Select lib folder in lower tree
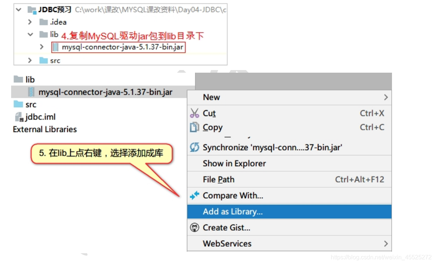The width and height of the screenshot is (435, 264). click(x=30, y=80)
